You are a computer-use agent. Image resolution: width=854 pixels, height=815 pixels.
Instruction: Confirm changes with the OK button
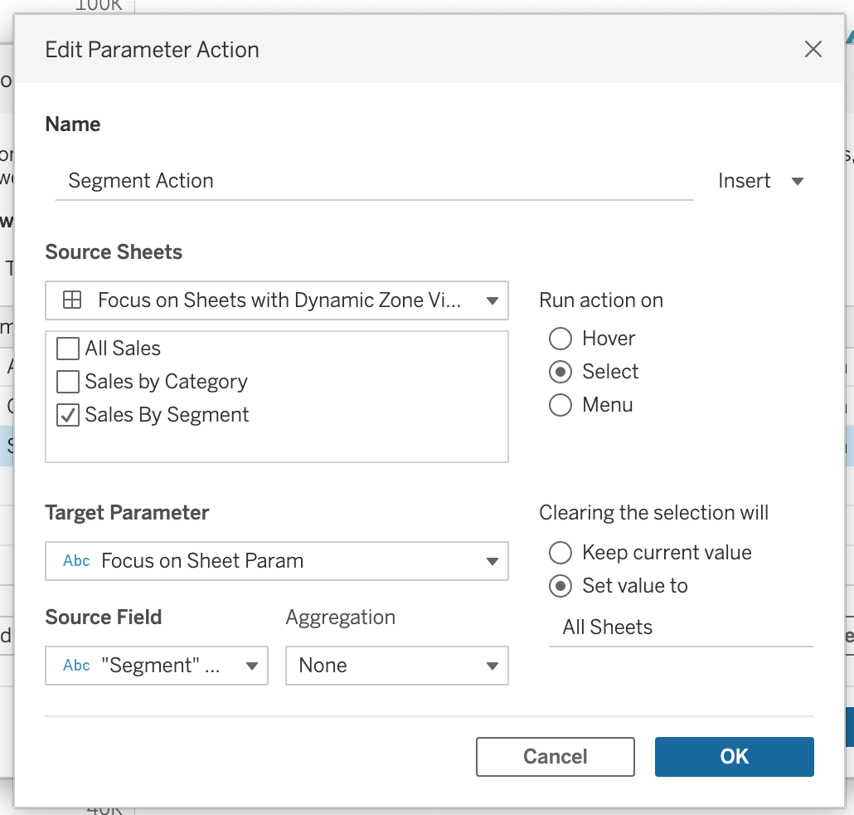click(734, 756)
